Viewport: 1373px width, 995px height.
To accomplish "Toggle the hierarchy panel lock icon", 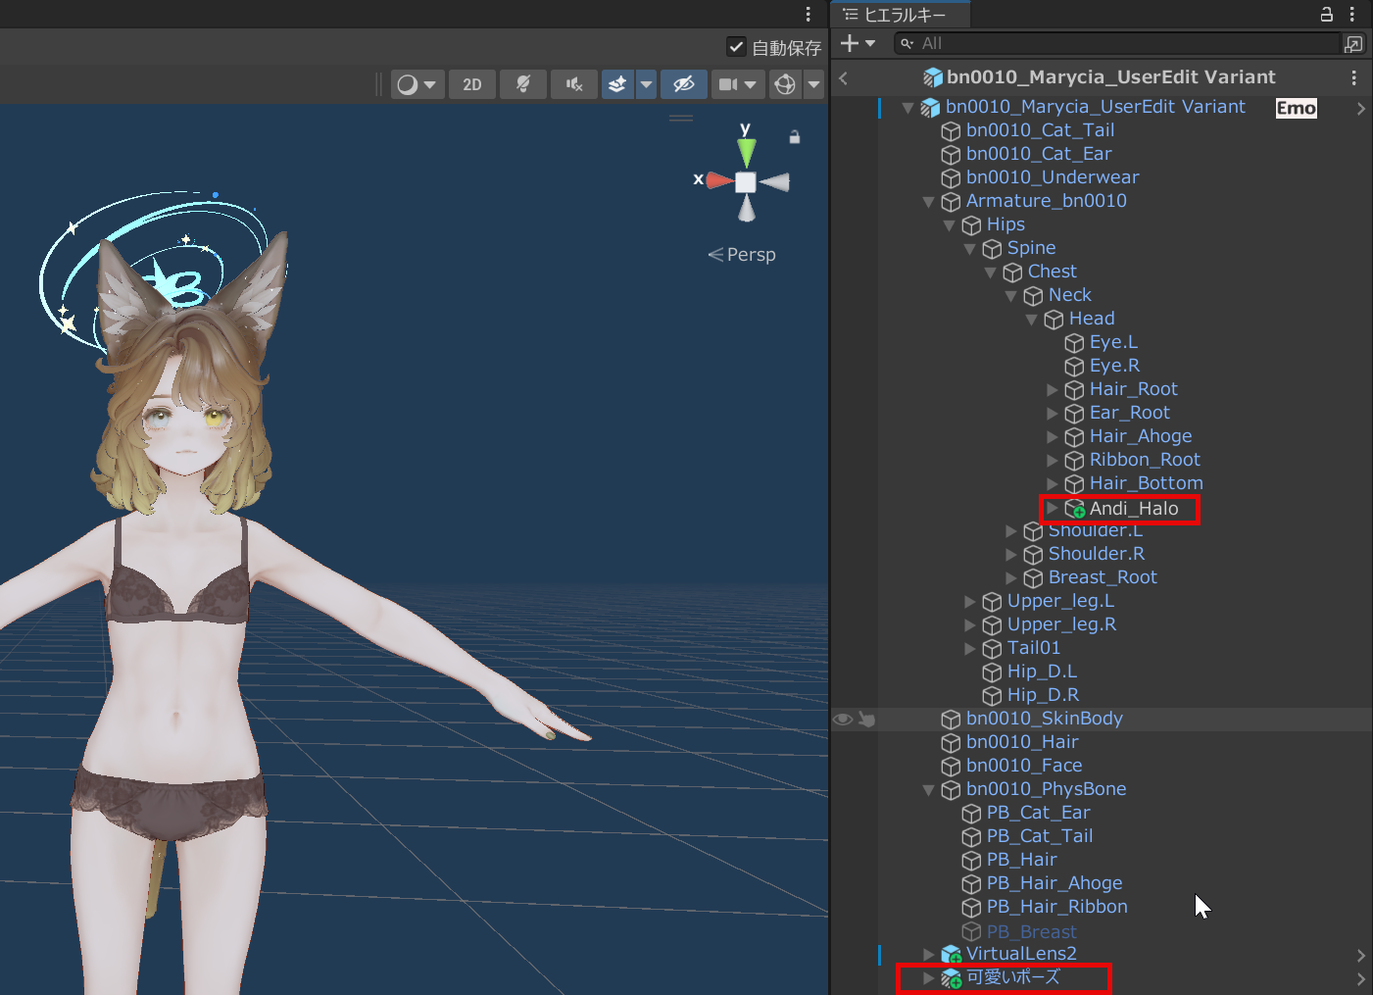I will pos(1326,14).
